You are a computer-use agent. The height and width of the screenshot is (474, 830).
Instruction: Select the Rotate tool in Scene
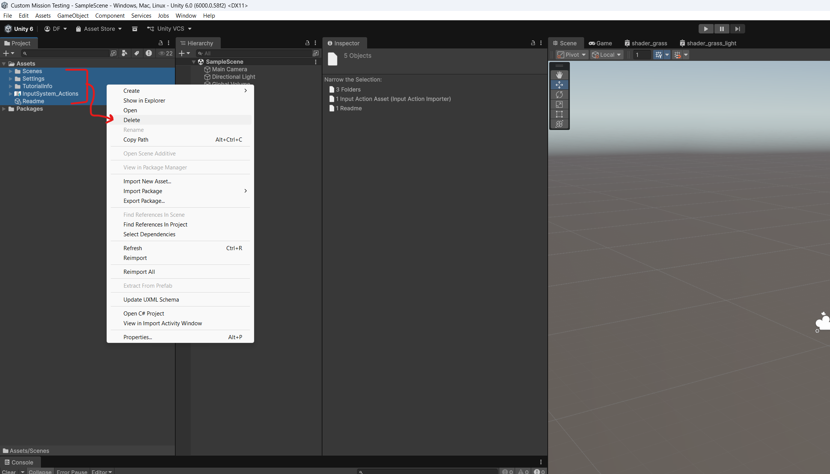pos(559,95)
